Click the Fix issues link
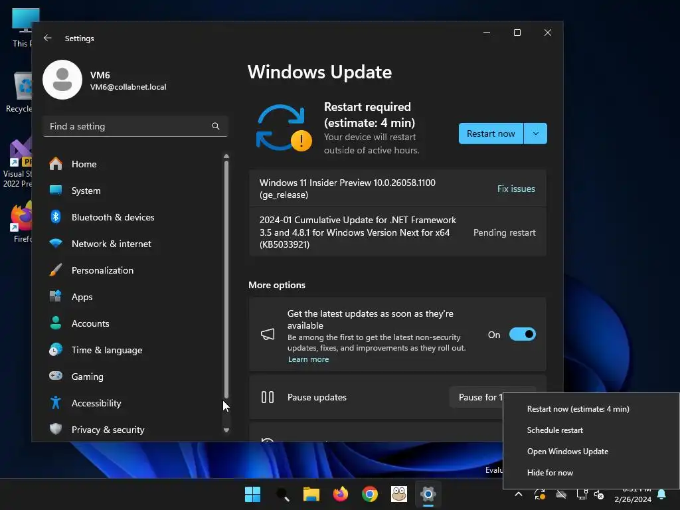Viewport: 680px width, 510px height. coord(516,189)
